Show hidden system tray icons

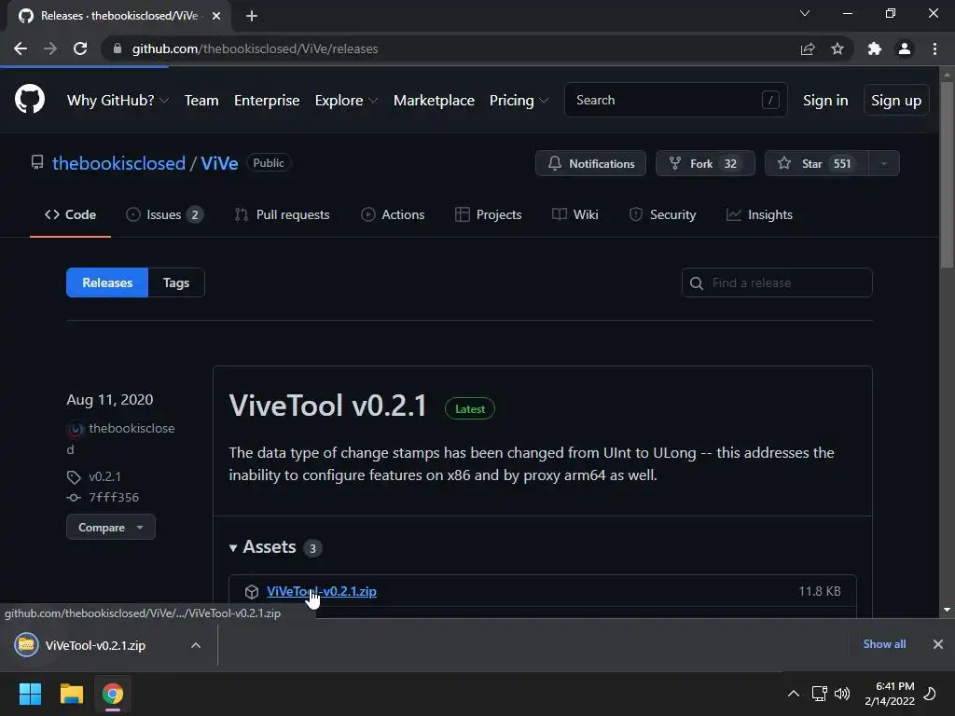794,694
